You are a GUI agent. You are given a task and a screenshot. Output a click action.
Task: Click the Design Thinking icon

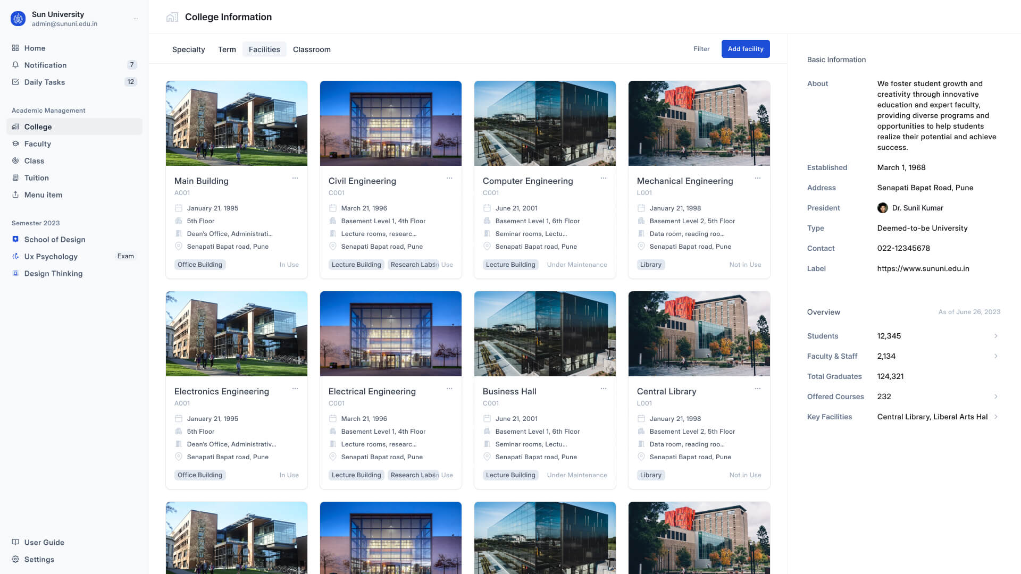(15, 273)
